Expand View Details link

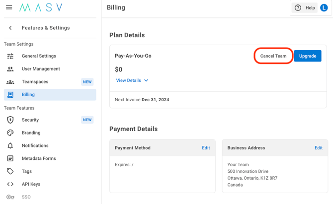pos(129,80)
